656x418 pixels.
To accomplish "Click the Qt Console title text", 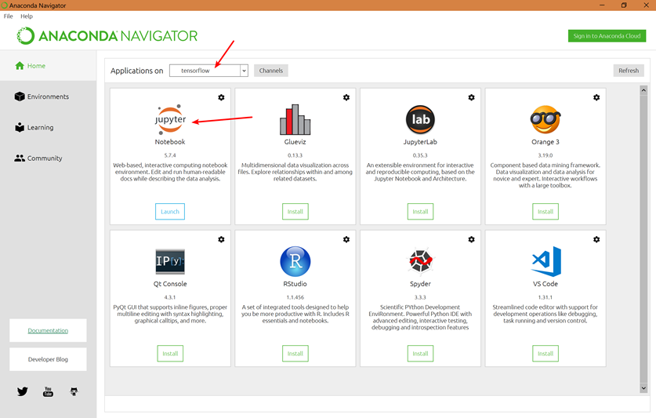I will [170, 284].
